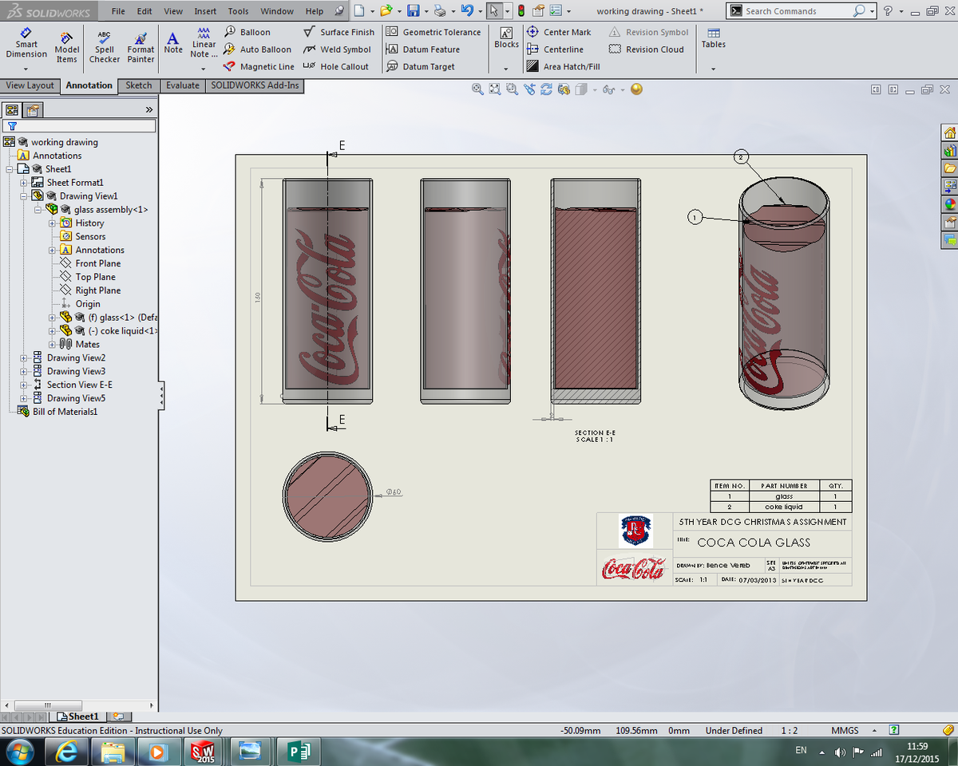Switch to the Evaluate tab

183,85
